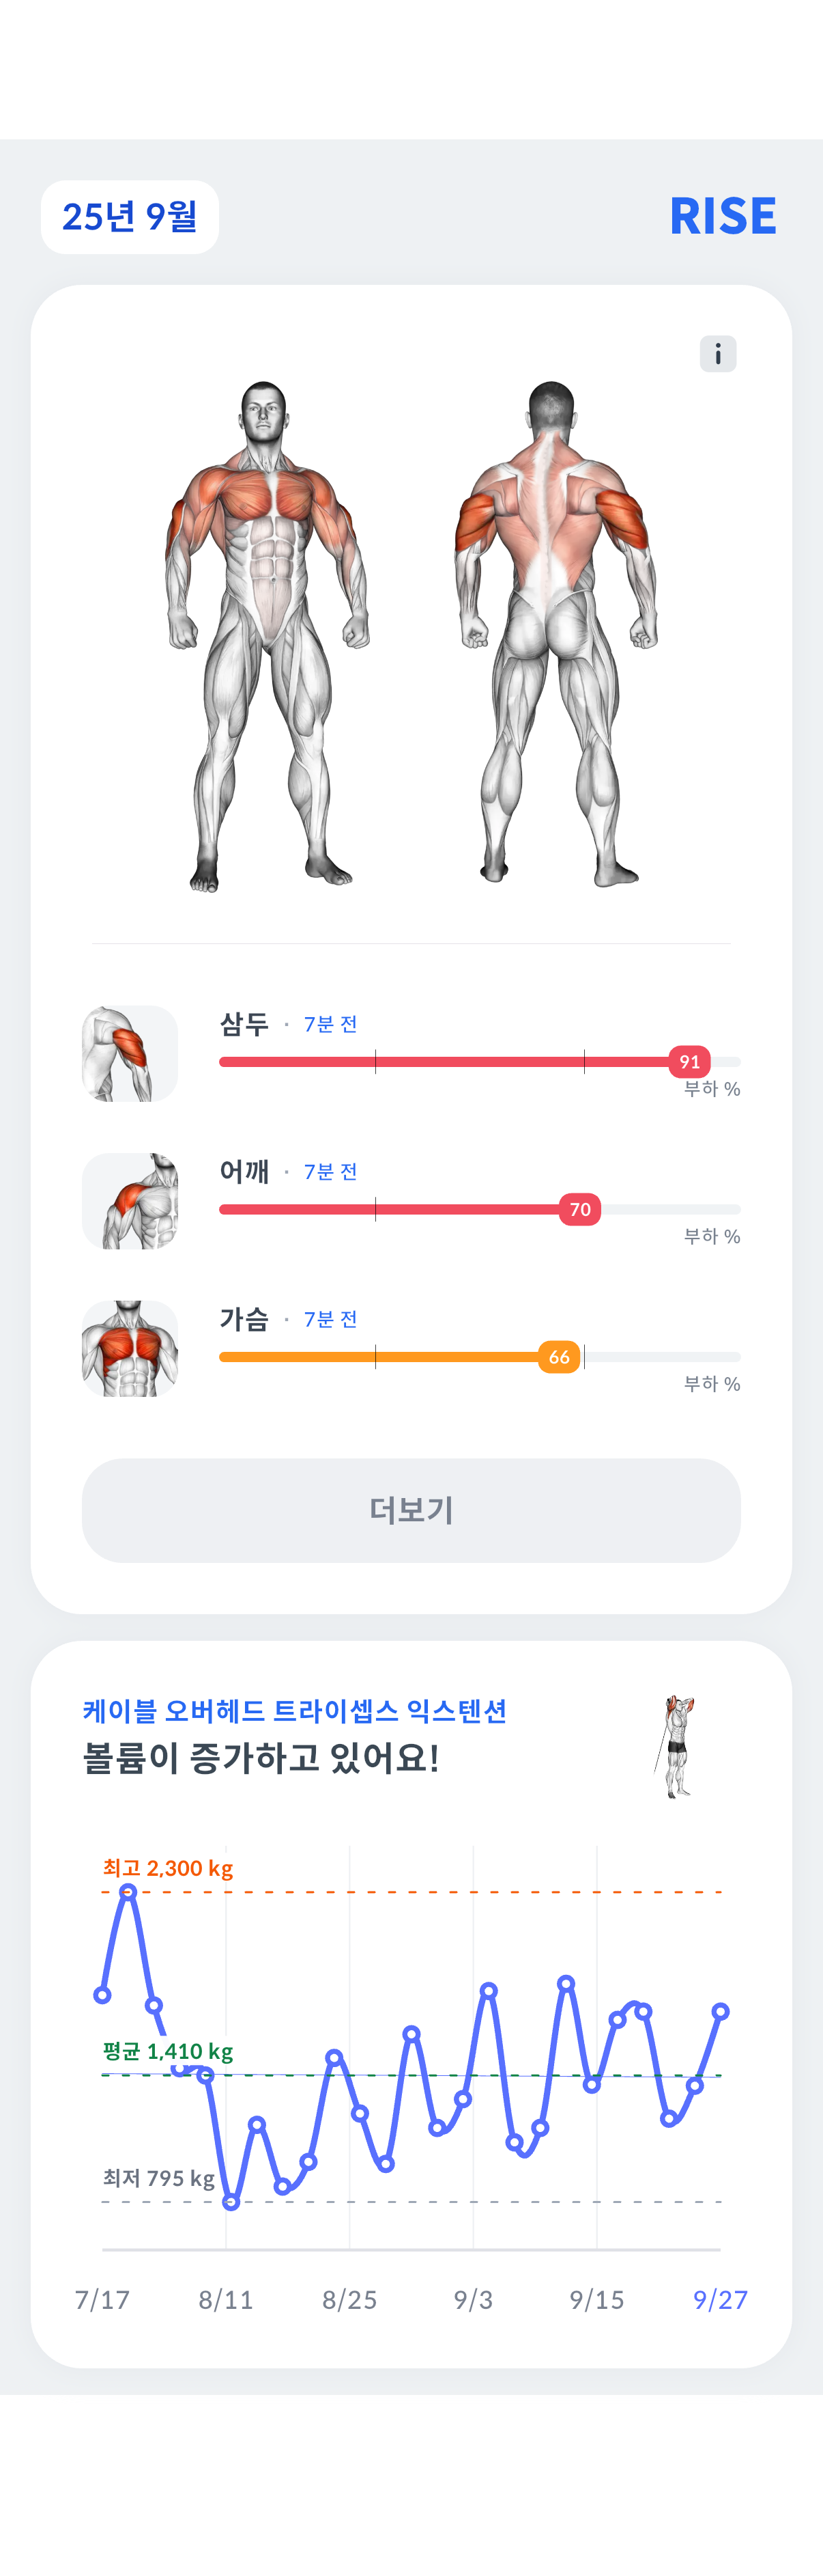Expand the list with the 더보기 button
This screenshot has height=2576, width=823.
tap(411, 1510)
